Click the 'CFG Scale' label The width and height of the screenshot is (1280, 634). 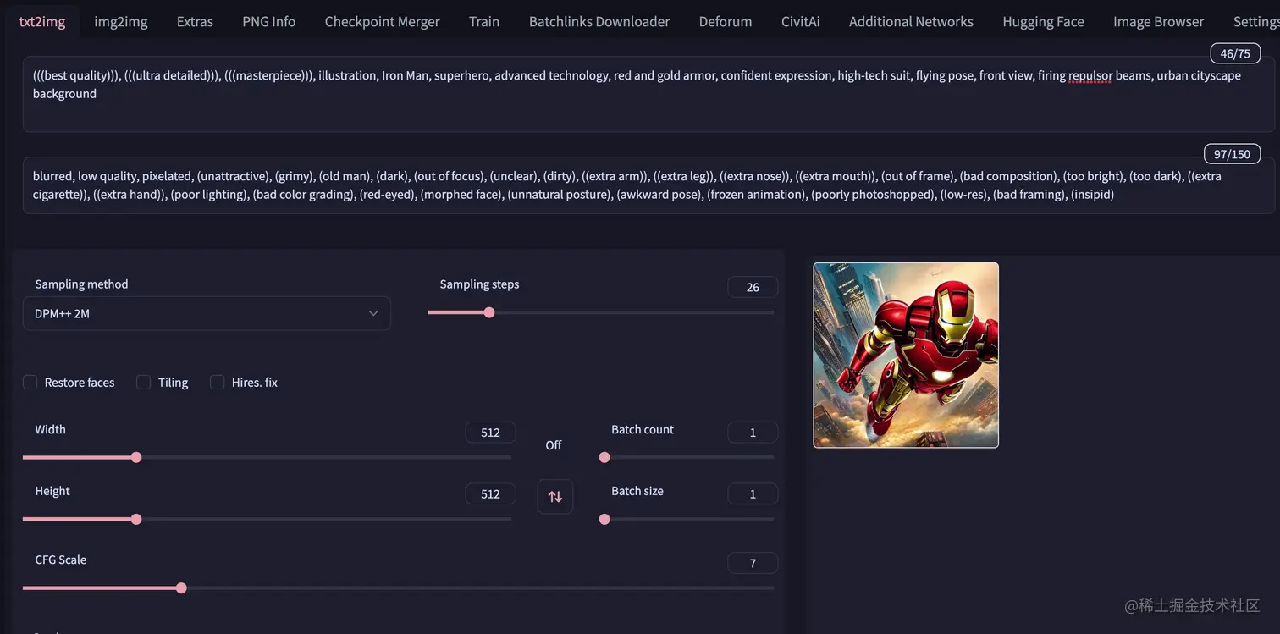tap(60, 560)
